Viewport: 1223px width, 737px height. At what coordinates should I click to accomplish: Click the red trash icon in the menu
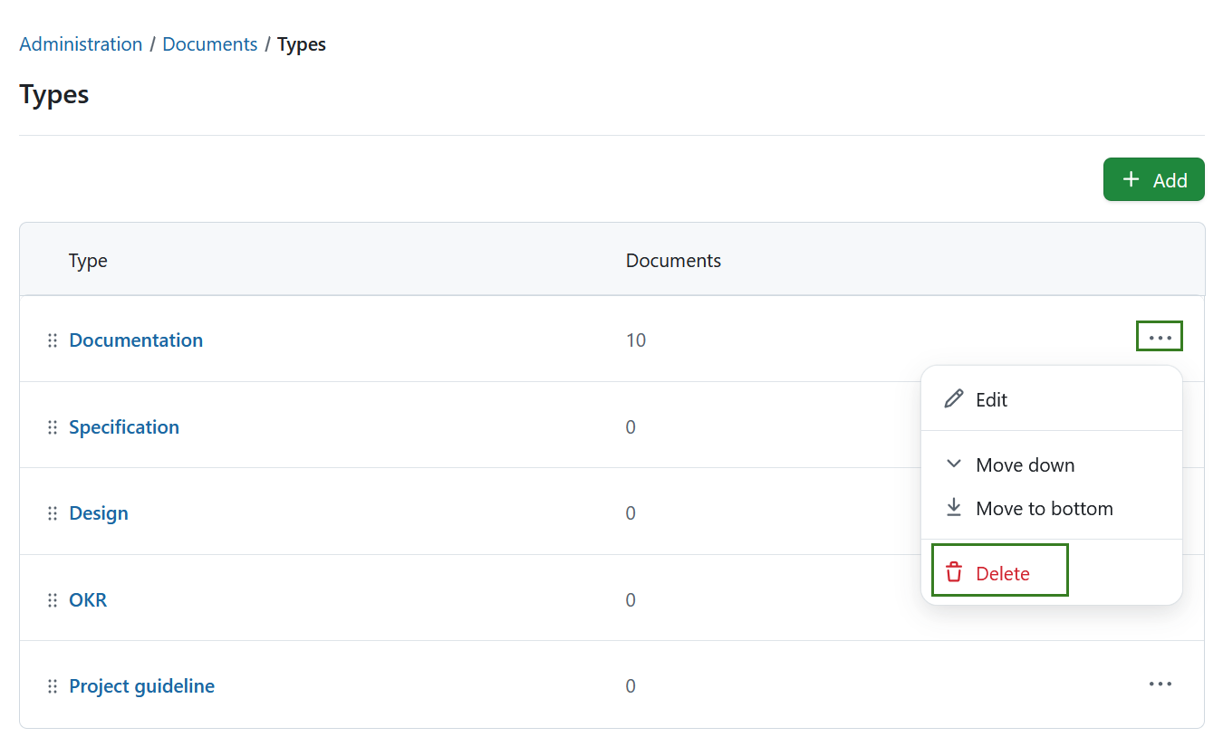953,572
